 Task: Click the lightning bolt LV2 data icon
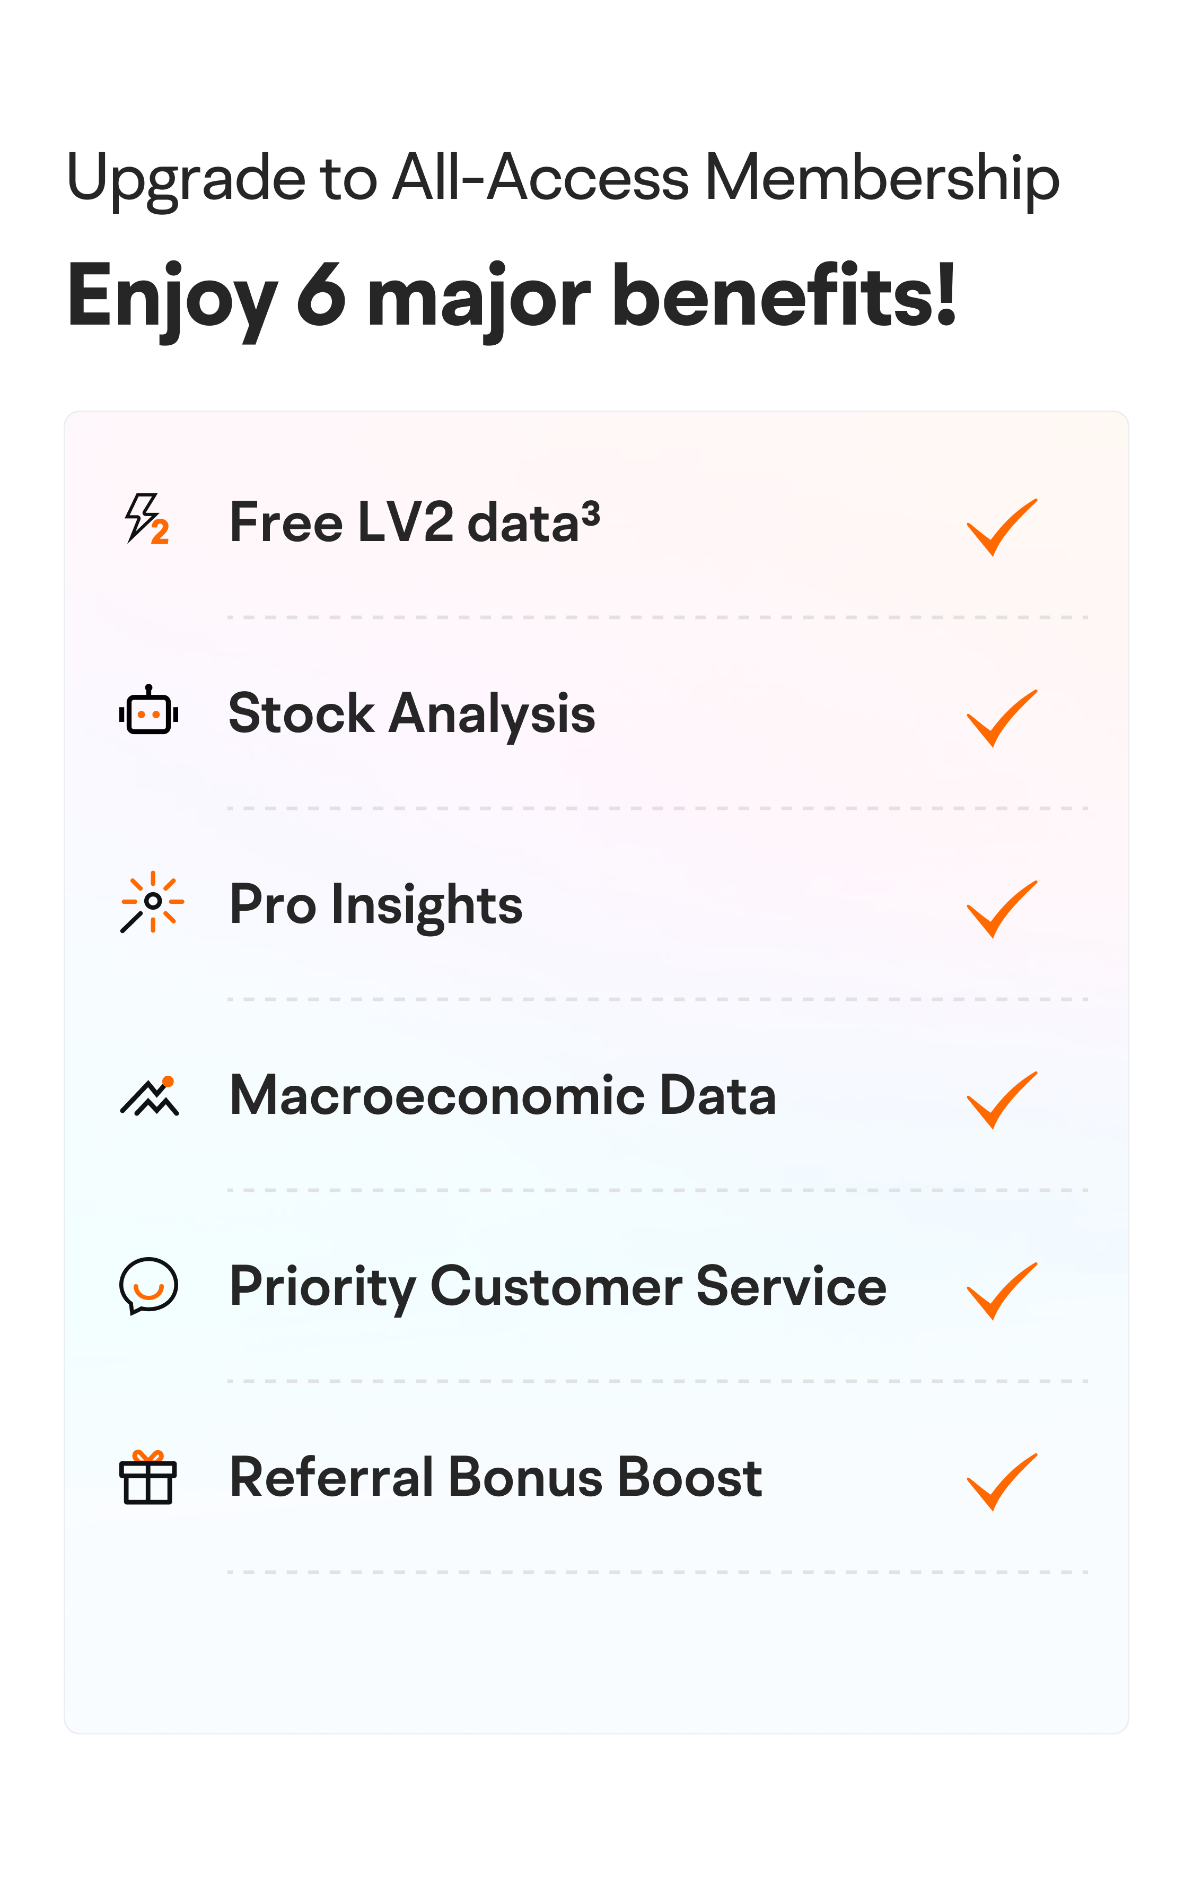click(147, 519)
